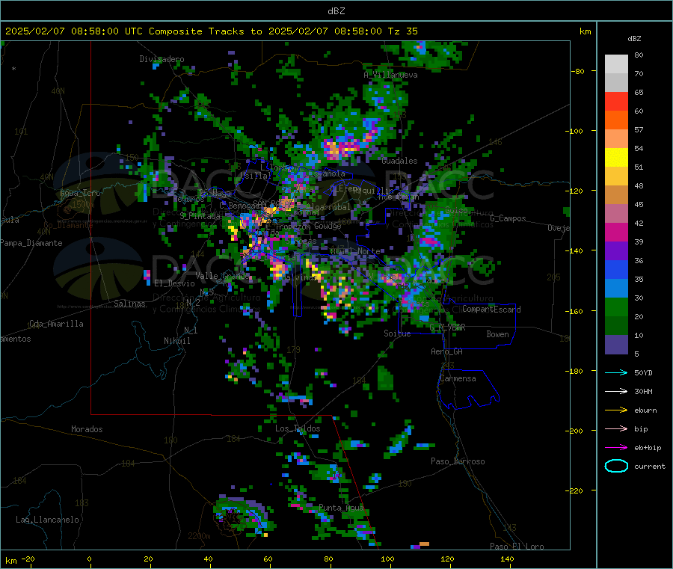Pick the green band between 30 and 20

(x=616, y=307)
